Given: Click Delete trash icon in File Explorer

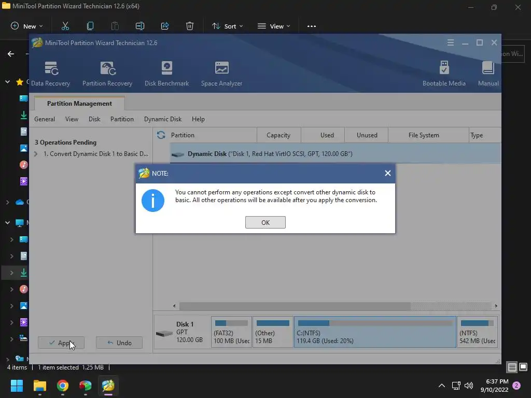Looking at the screenshot, I should tap(190, 26).
